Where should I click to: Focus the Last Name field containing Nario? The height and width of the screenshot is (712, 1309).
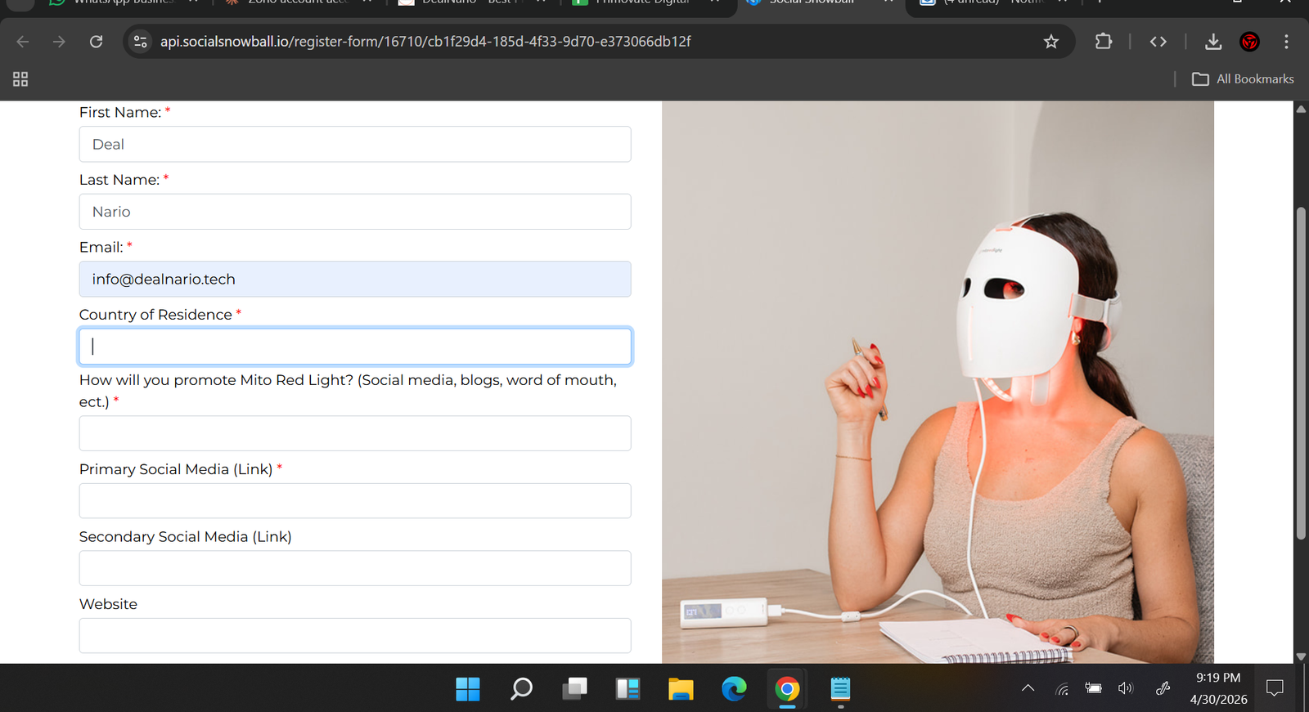355,212
